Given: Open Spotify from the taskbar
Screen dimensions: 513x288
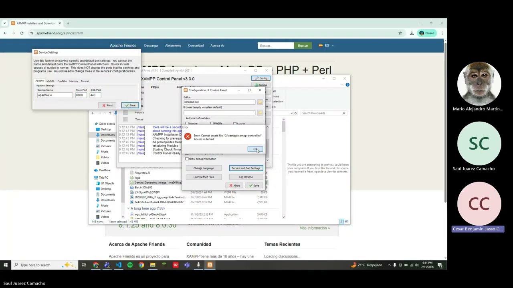Looking at the screenshot, I should pyautogui.click(x=130, y=265).
